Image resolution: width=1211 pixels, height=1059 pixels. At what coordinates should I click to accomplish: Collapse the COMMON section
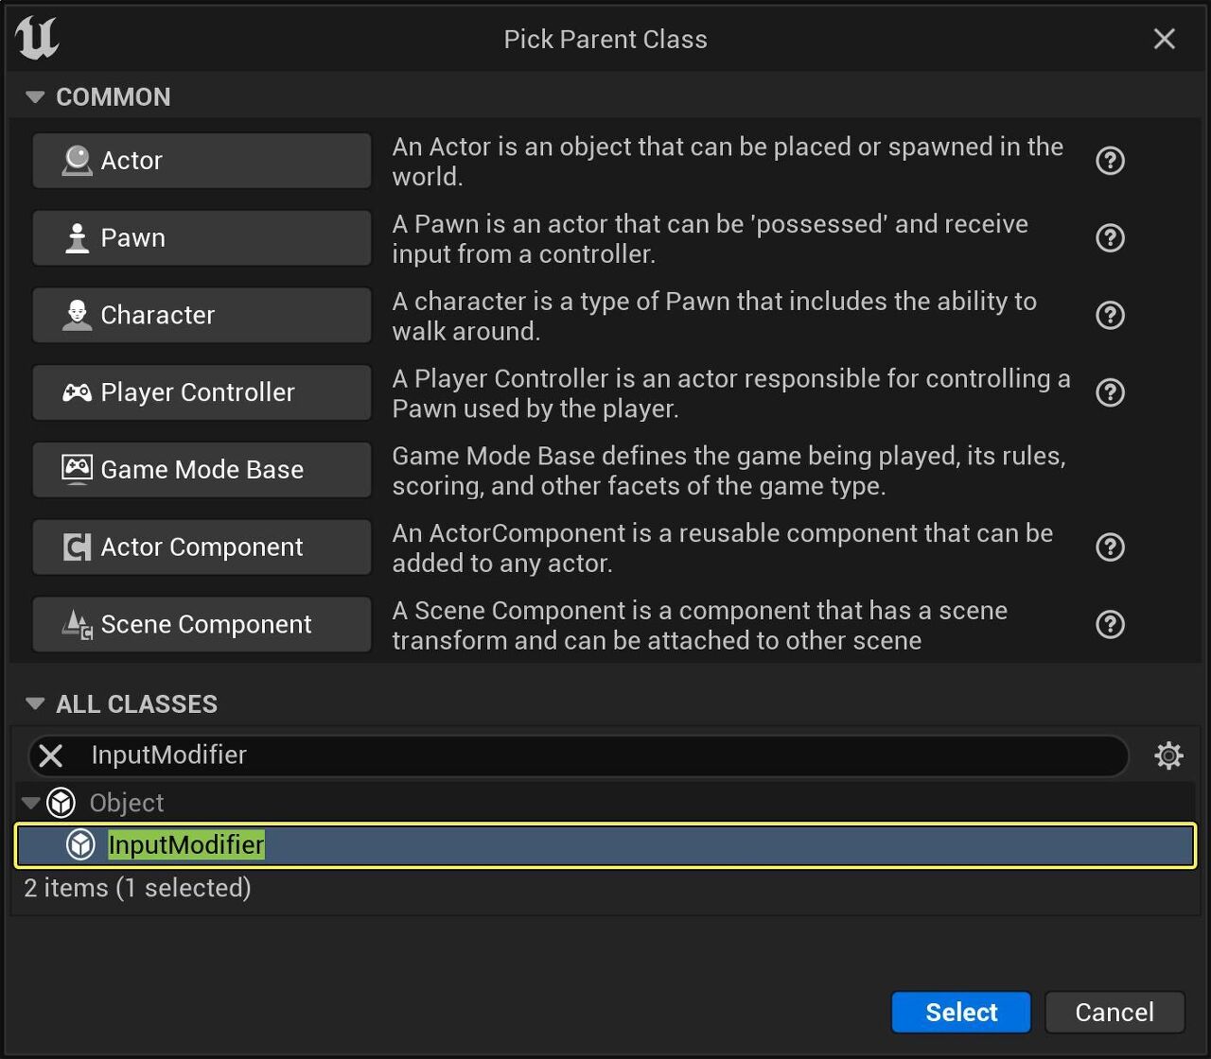pyautogui.click(x=35, y=96)
